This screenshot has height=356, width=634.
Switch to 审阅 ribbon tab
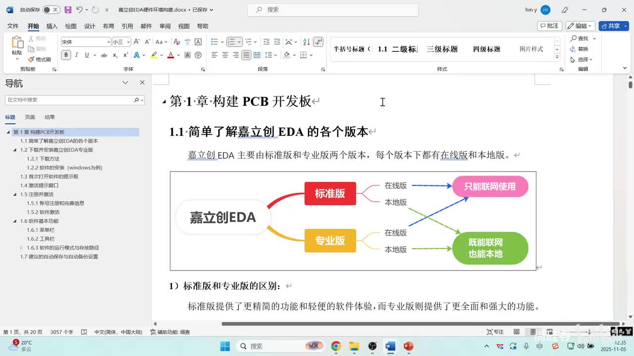click(165, 26)
